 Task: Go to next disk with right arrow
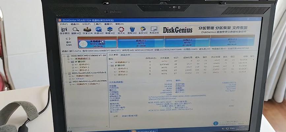click(x=70, y=39)
